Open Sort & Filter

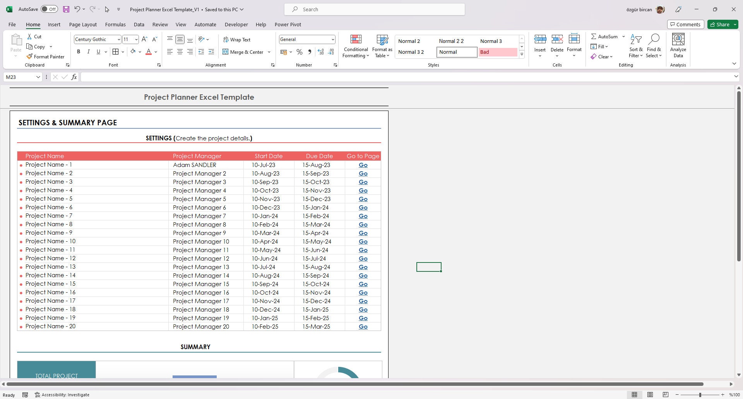(636, 45)
